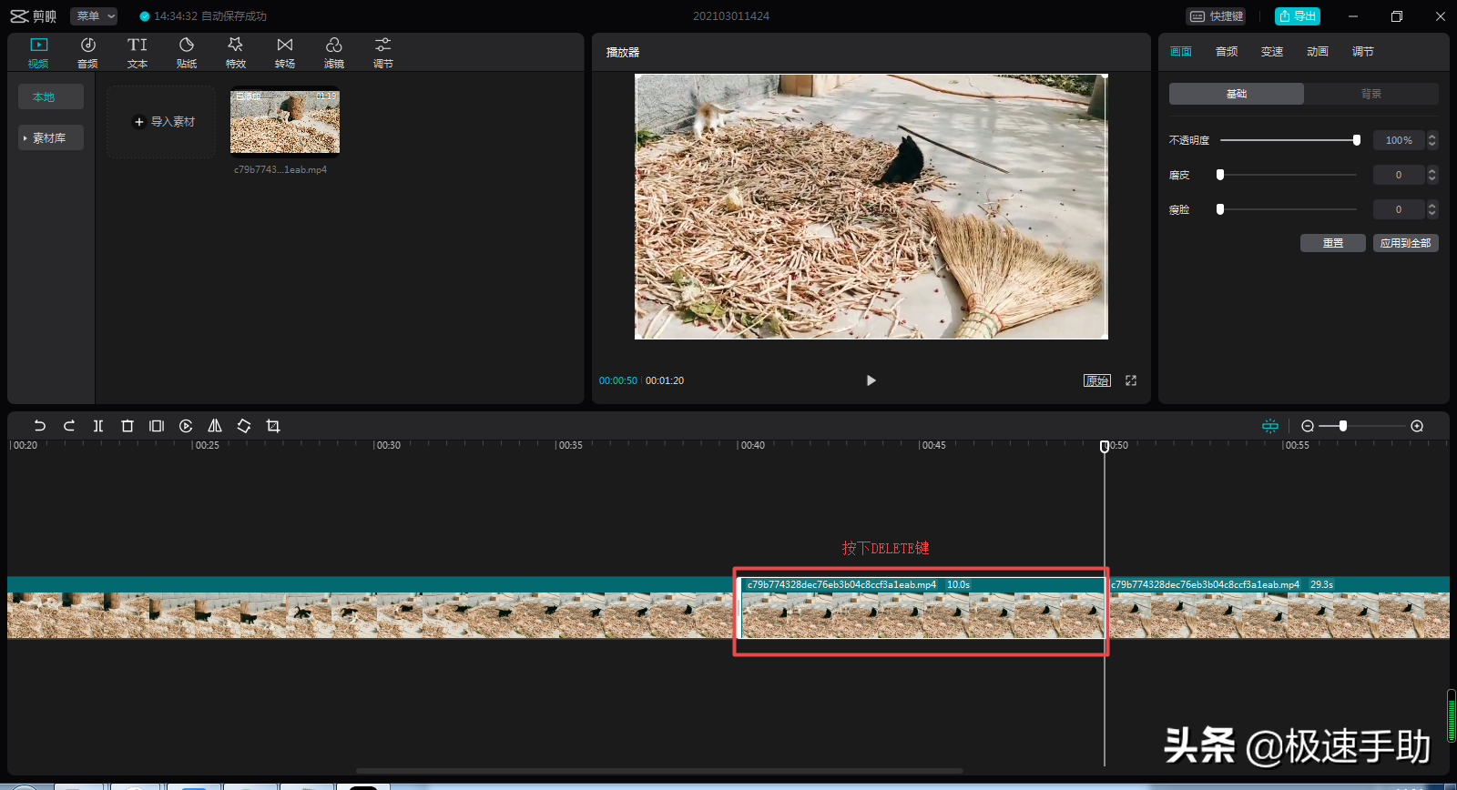Click the crop tool icon
The width and height of the screenshot is (1457, 790).
[273, 426]
